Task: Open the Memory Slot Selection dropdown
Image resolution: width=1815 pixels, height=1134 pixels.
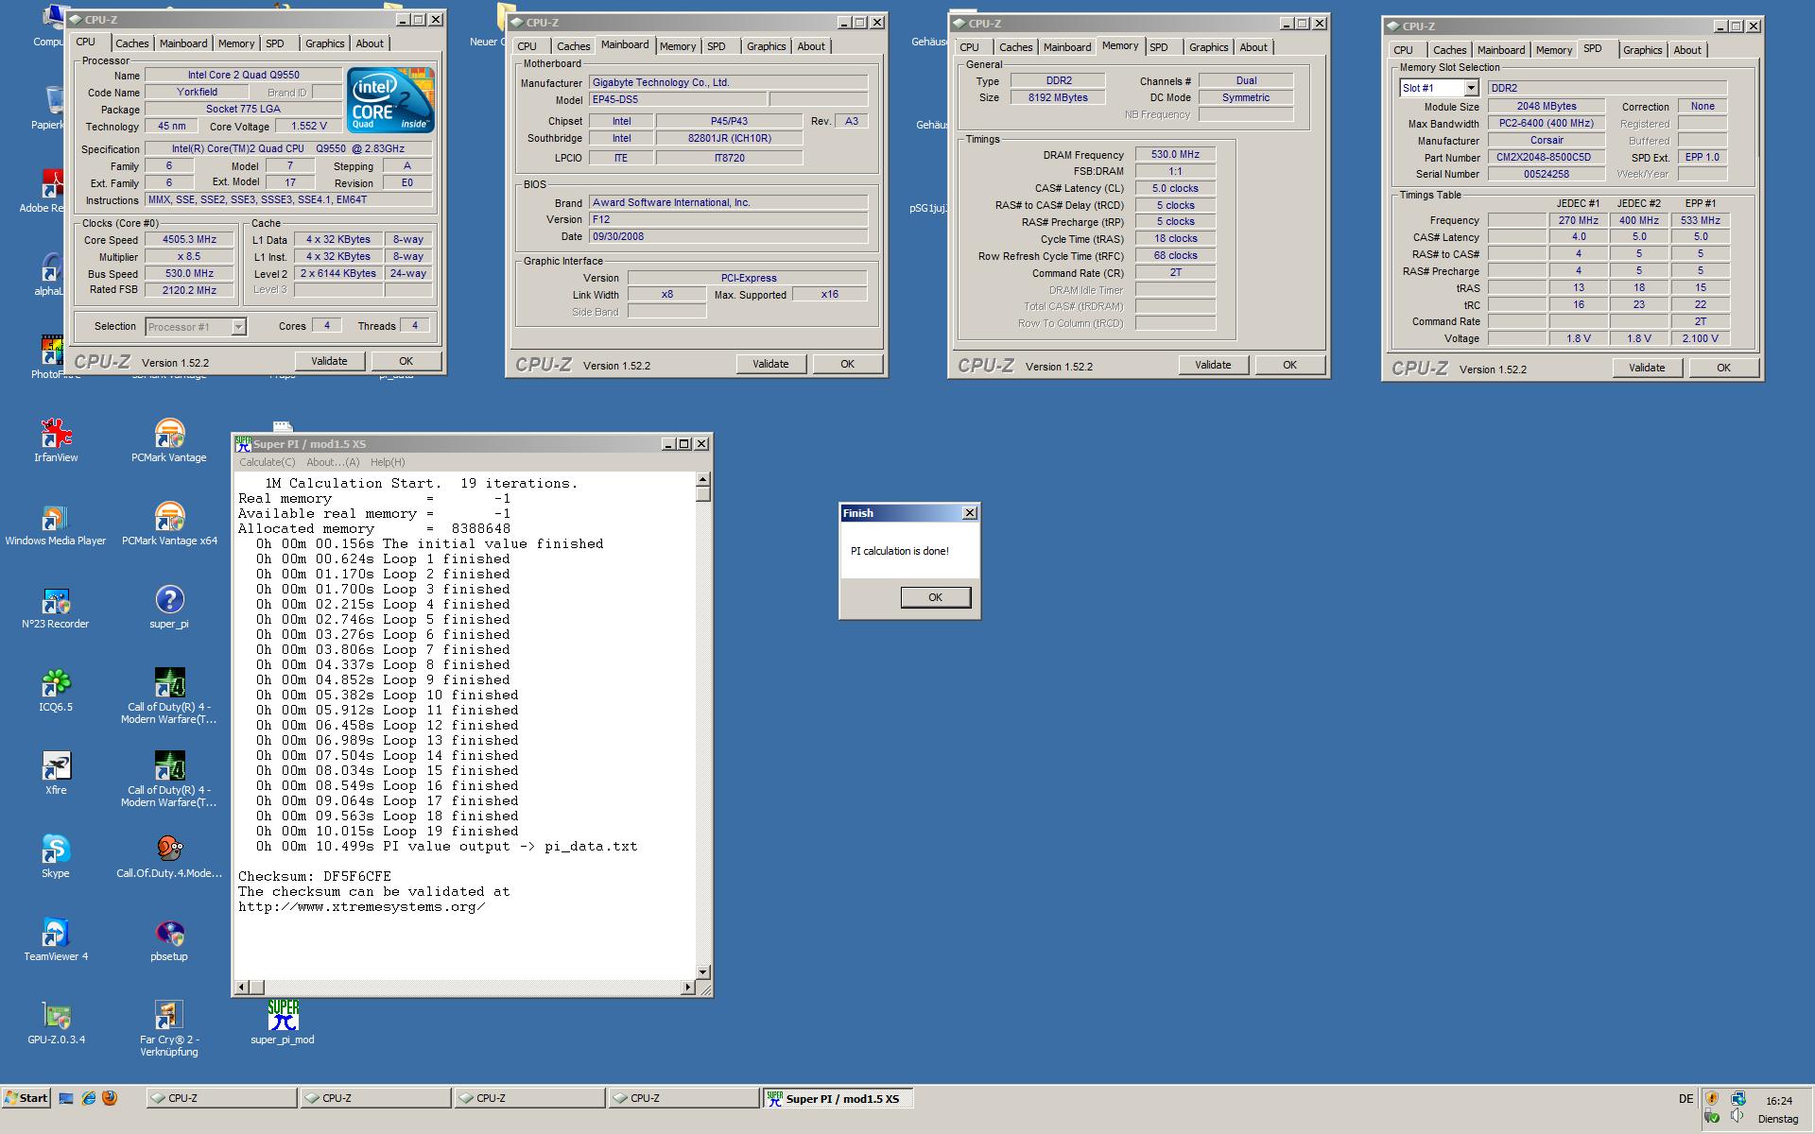Action: click(x=1471, y=88)
